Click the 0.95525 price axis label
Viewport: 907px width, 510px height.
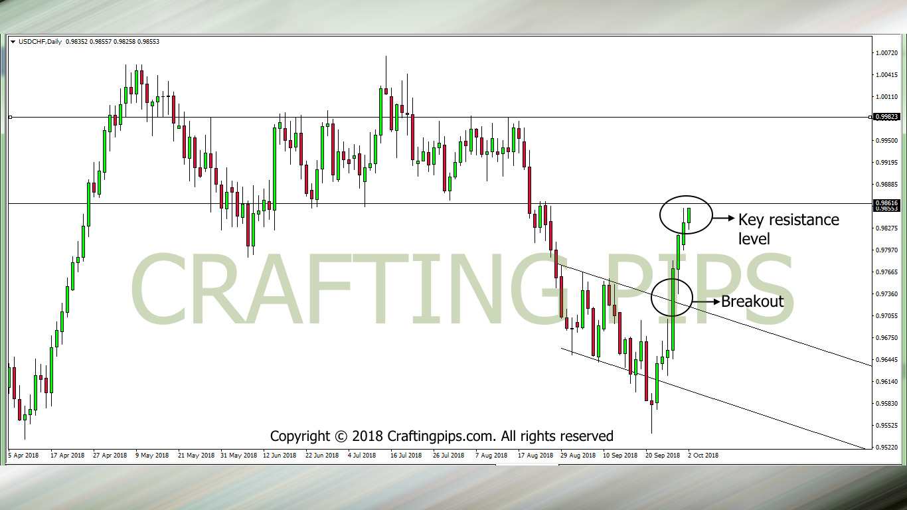[x=887, y=425]
